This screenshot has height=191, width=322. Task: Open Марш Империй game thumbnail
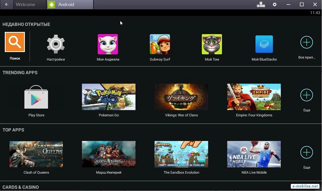109,154
